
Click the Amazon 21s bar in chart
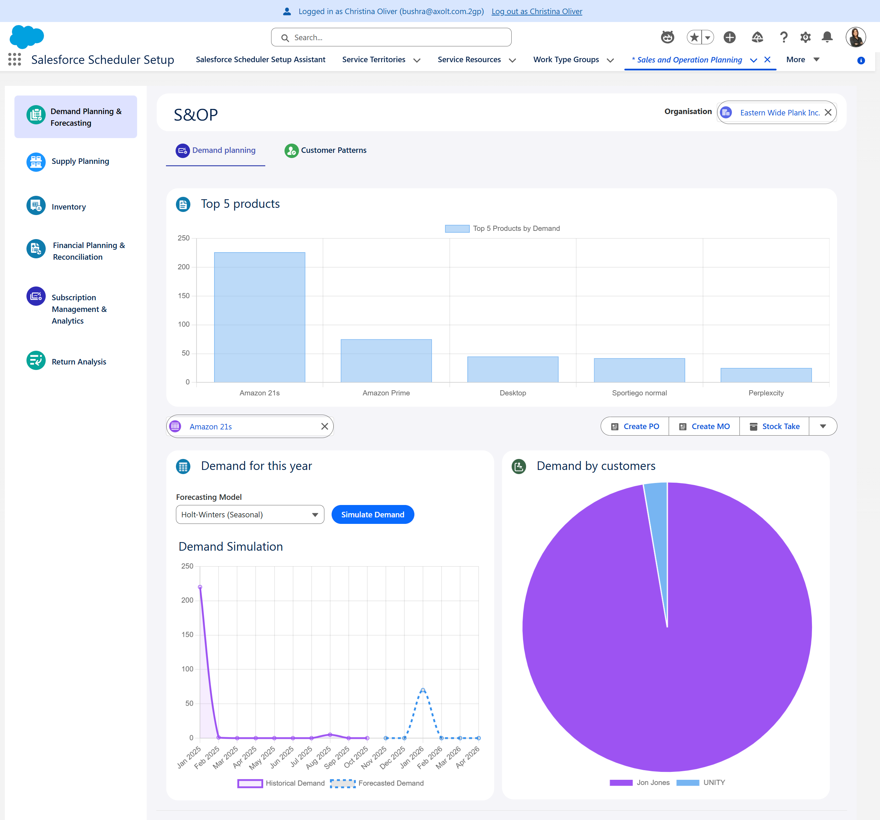click(x=259, y=317)
